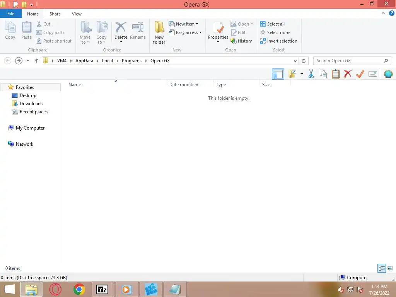Click Local in the address breadcrumb

pos(108,61)
